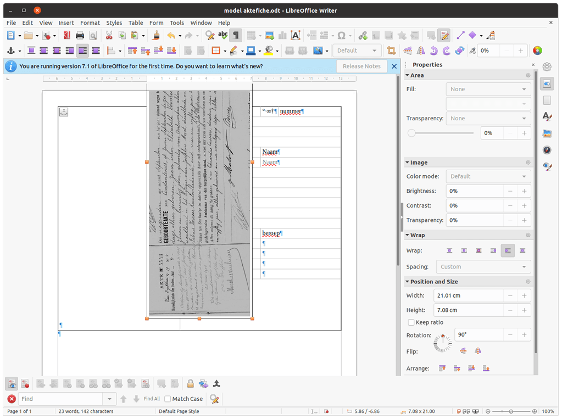Open the Tools menu

coord(177,23)
